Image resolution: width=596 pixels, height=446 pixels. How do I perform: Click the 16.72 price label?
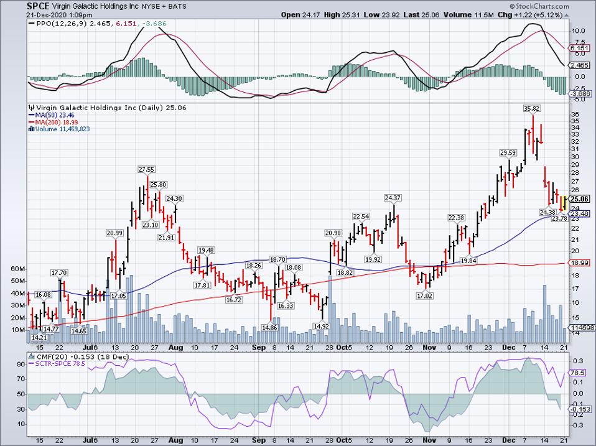pos(234,300)
